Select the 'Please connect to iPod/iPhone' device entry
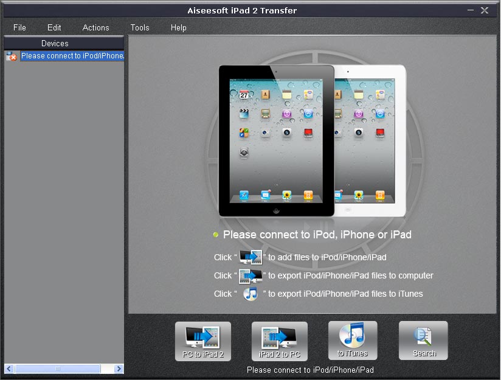 tap(72, 56)
